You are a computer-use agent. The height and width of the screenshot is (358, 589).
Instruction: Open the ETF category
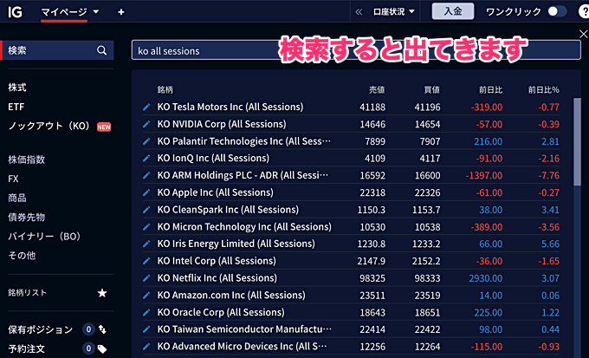click(x=16, y=107)
